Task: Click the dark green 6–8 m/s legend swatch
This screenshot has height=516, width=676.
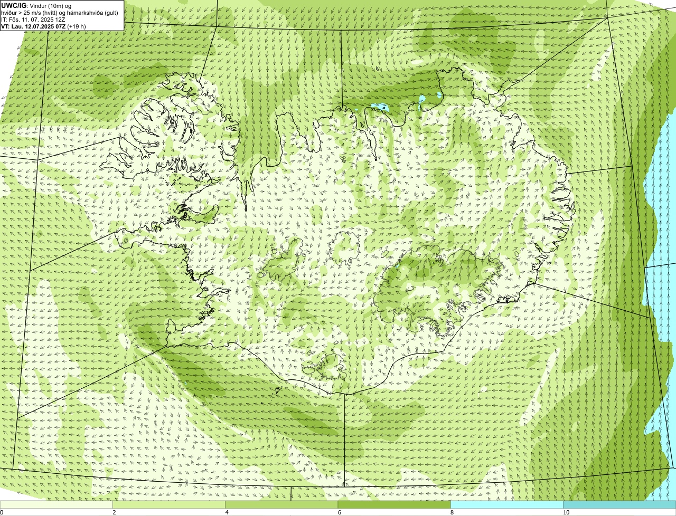Action: 394,504
